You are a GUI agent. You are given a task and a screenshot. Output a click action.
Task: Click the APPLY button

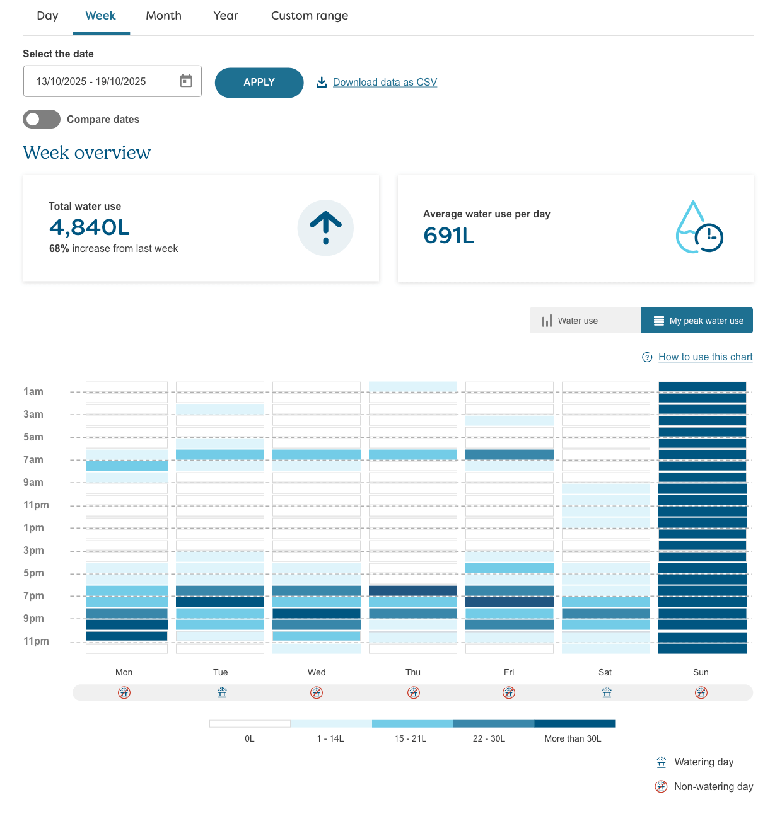pyautogui.click(x=259, y=83)
